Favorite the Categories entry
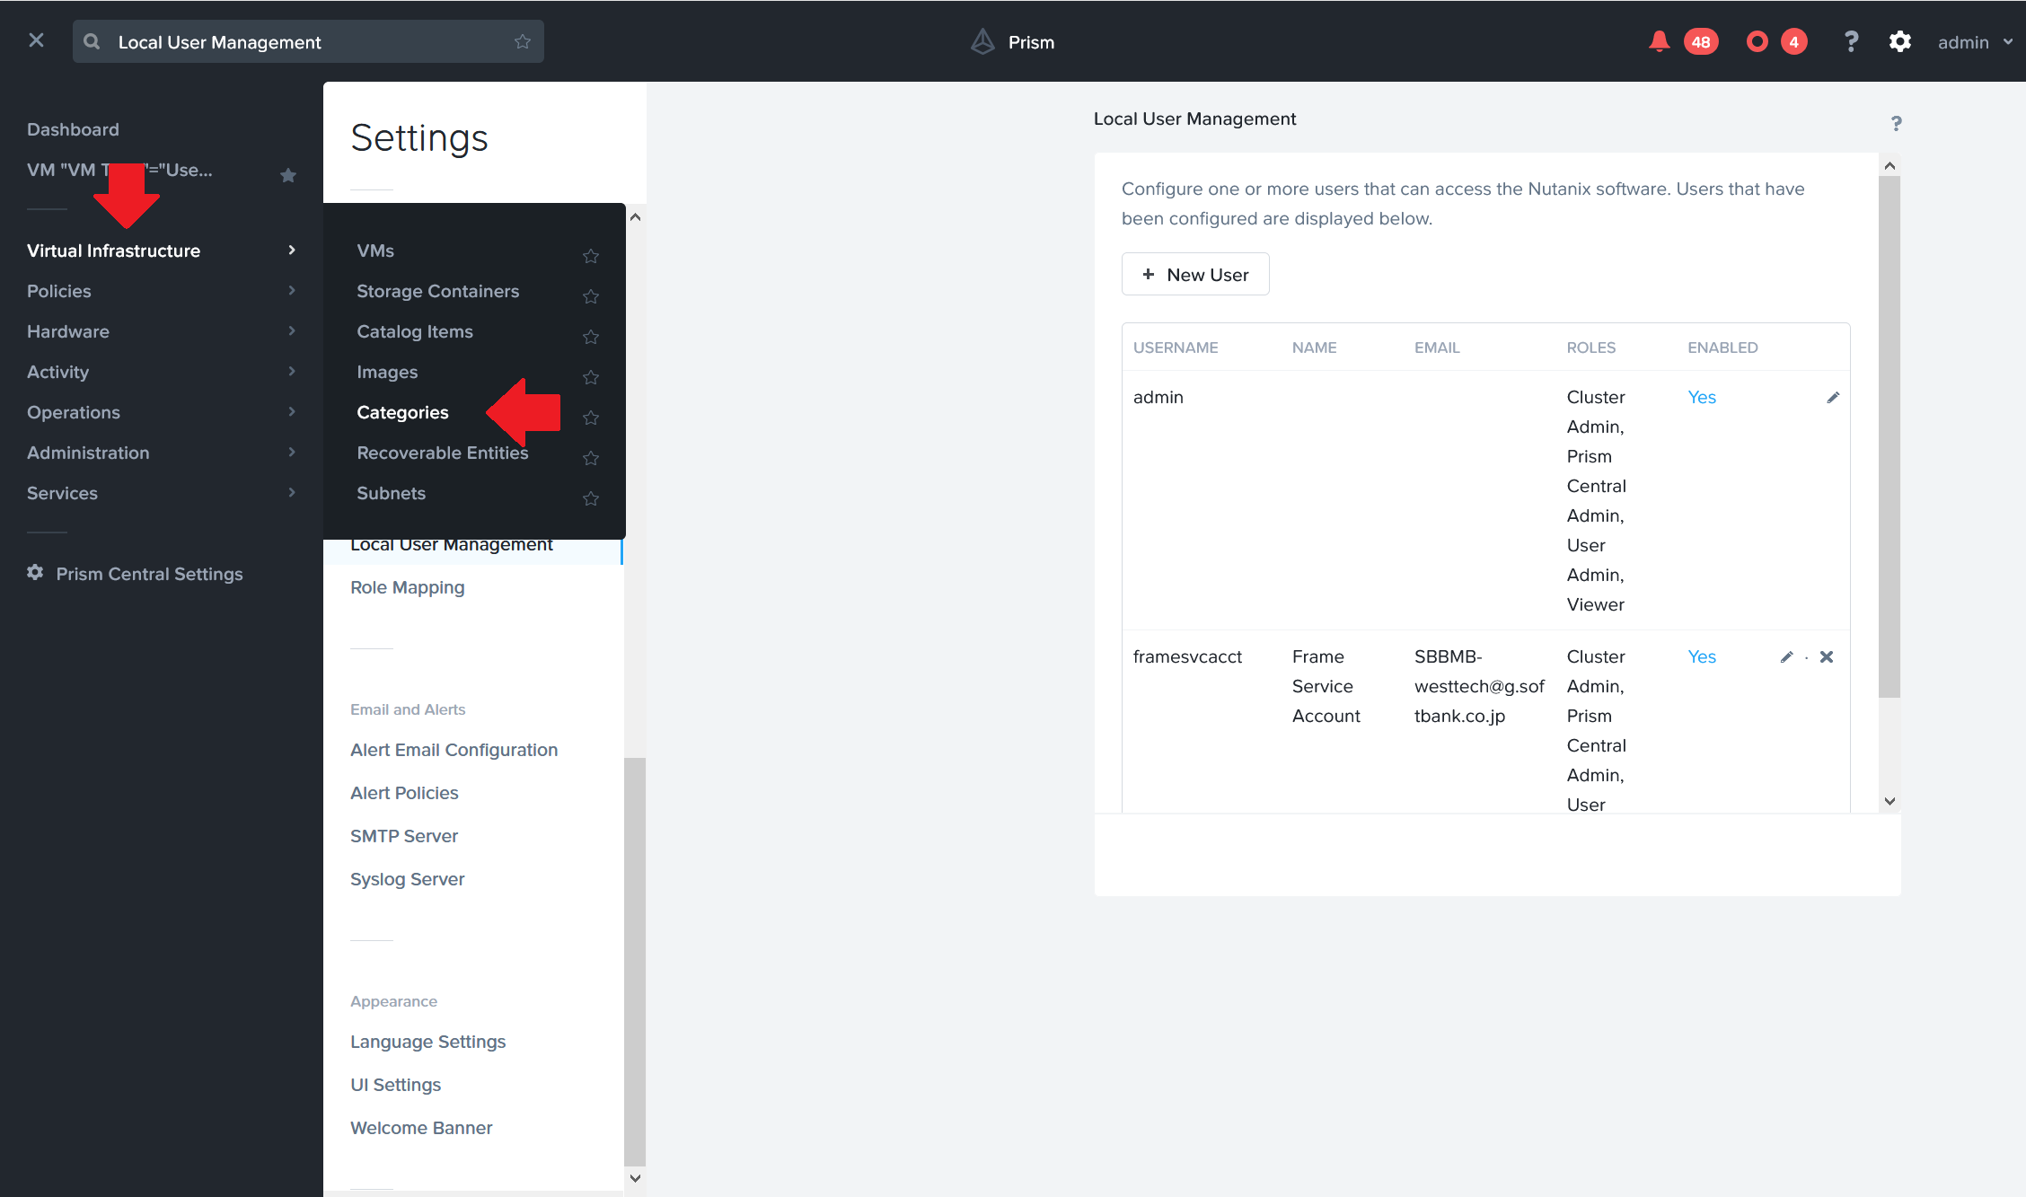Viewport: 2026px width, 1197px height. click(590, 418)
